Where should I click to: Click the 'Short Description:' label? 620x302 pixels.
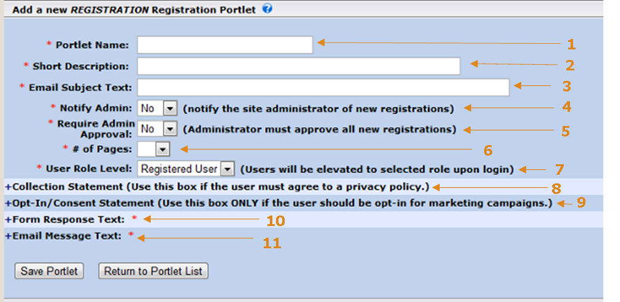click(x=81, y=67)
